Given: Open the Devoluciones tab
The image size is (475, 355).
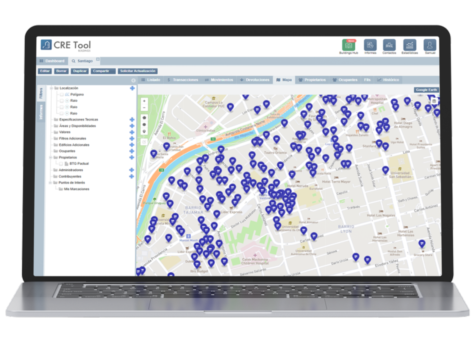Looking at the screenshot, I should click(255, 80).
